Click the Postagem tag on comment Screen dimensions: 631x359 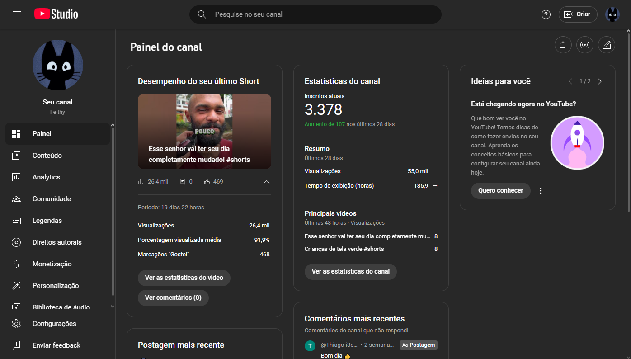(419, 345)
